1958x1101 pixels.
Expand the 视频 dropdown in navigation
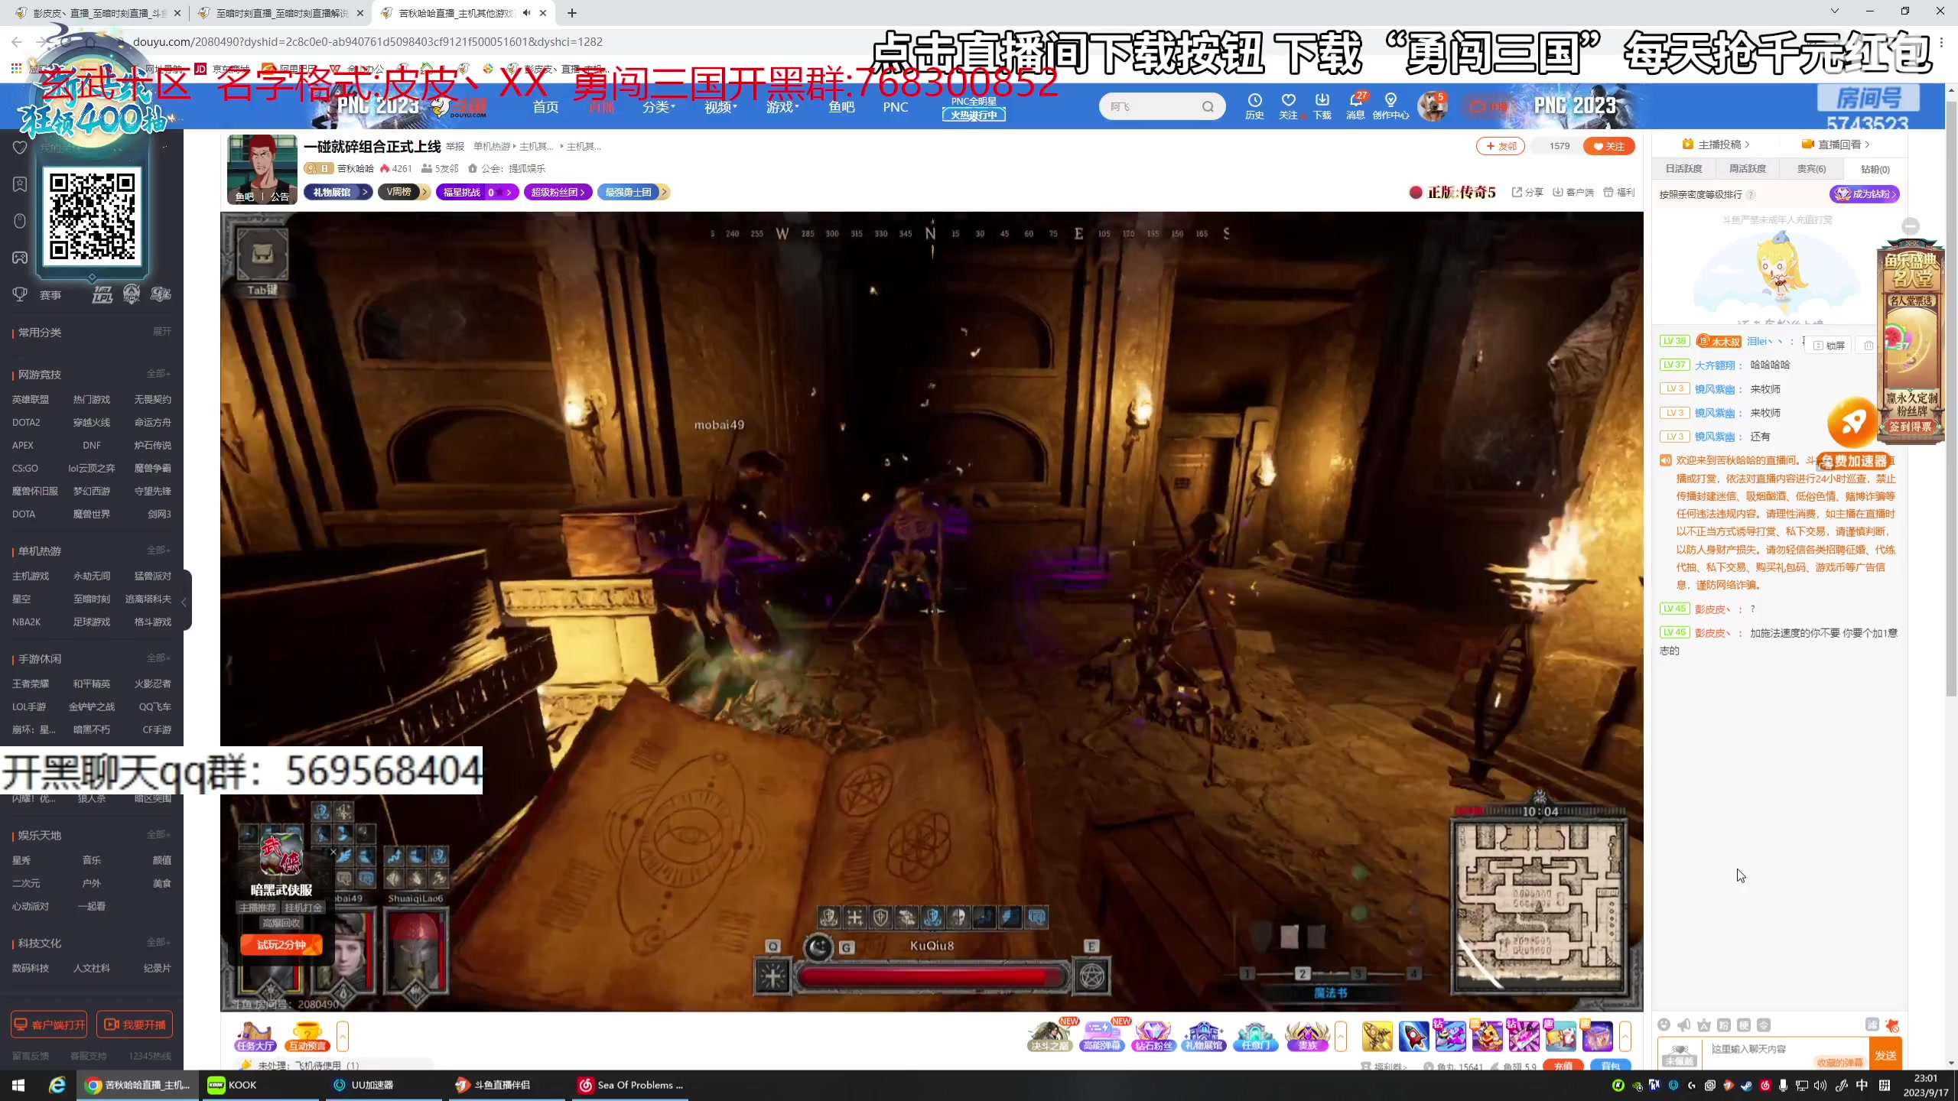click(720, 107)
